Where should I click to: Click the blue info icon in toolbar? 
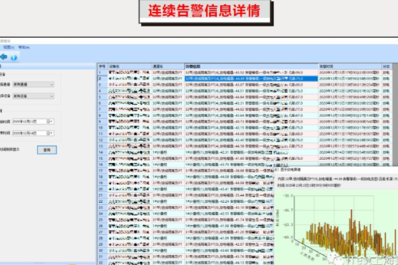(14, 57)
